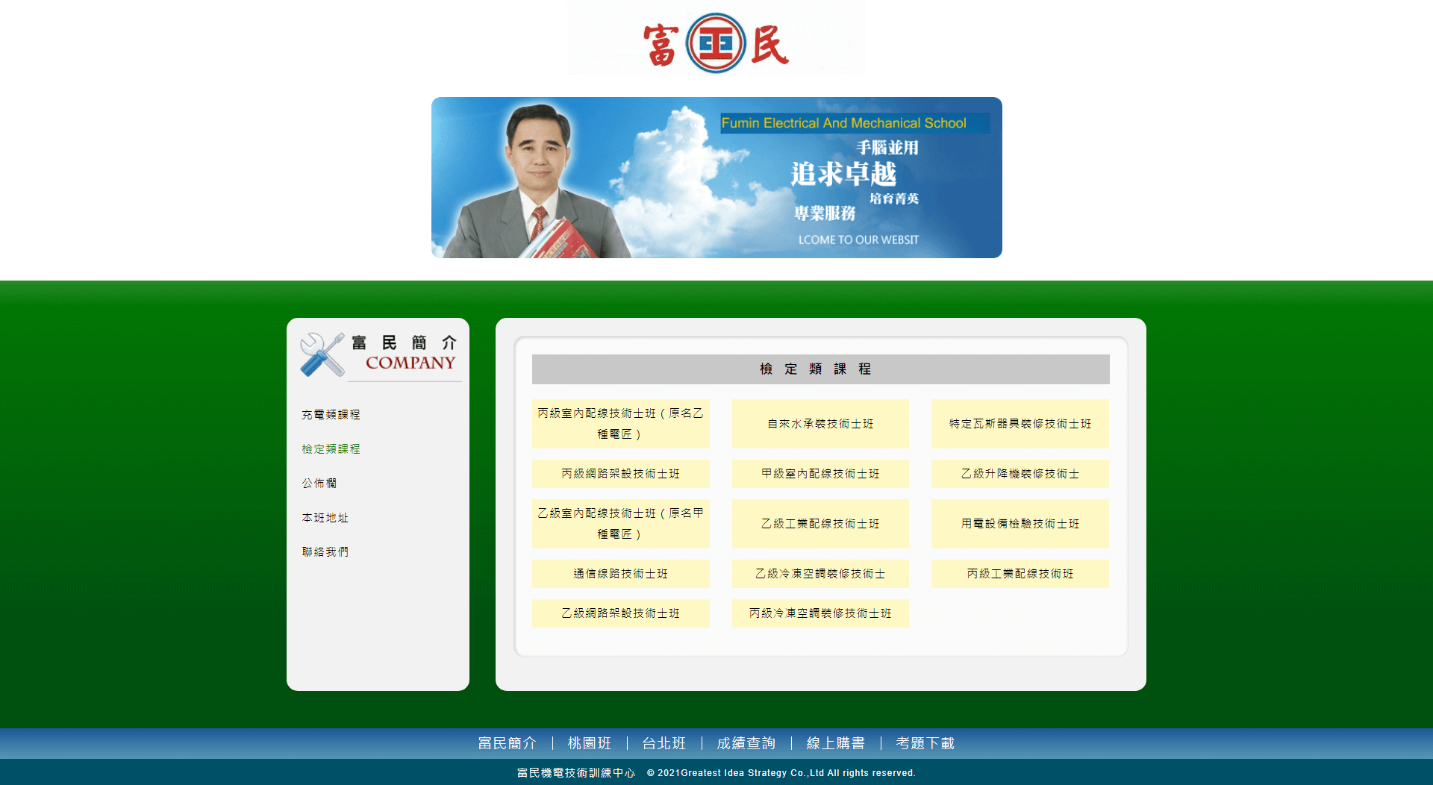This screenshot has width=1433, height=785.
Task: Click footer link 台北班
Action: 664,743
